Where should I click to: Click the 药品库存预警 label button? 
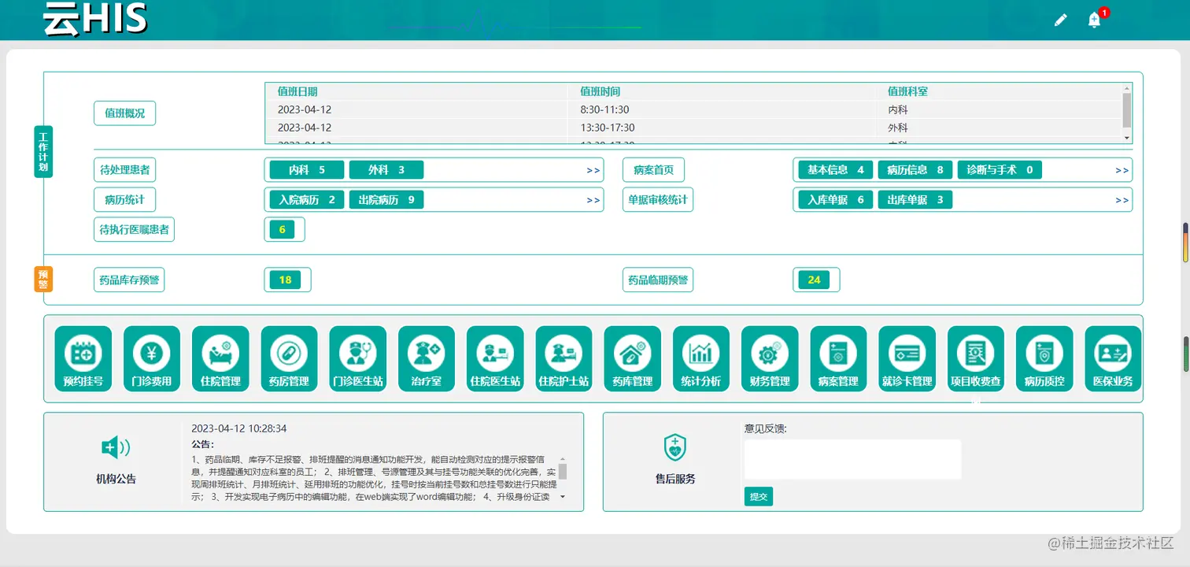(129, 280)
